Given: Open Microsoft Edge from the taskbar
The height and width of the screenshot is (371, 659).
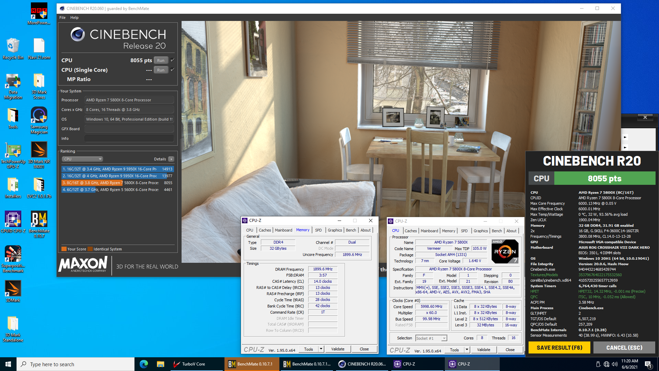Looking at the screenshot, I should pyautogui.click(x=143, y=364).
